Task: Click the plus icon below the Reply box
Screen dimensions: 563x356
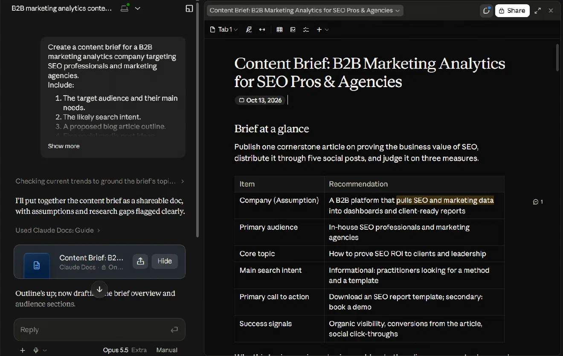Action: click(23, 350)
